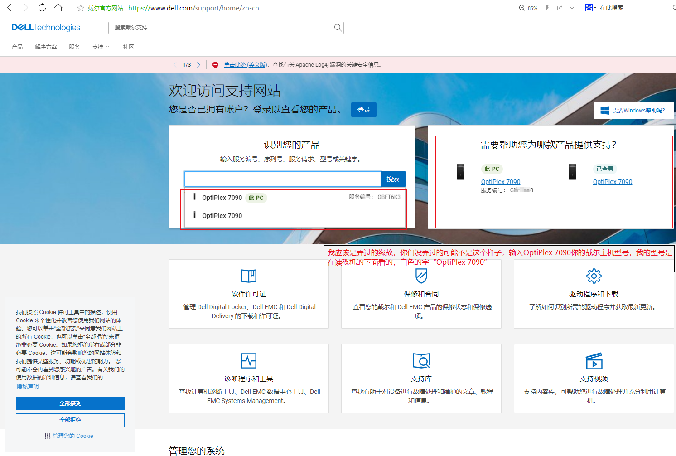676x456 pixels.
Task: Click the 驱动程序和下载 gear icon
Action: (x=594, y=276)
